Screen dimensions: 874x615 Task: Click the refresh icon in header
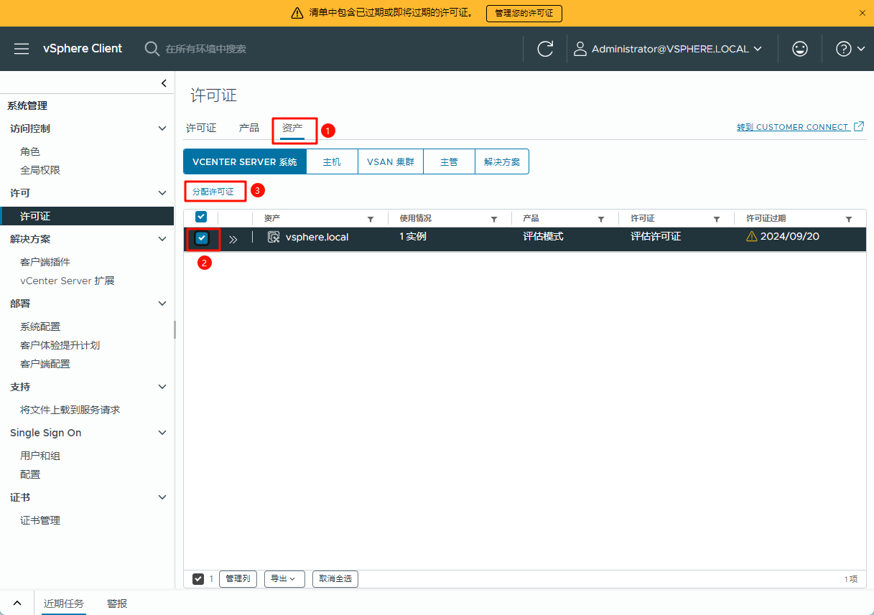[545, 49]
